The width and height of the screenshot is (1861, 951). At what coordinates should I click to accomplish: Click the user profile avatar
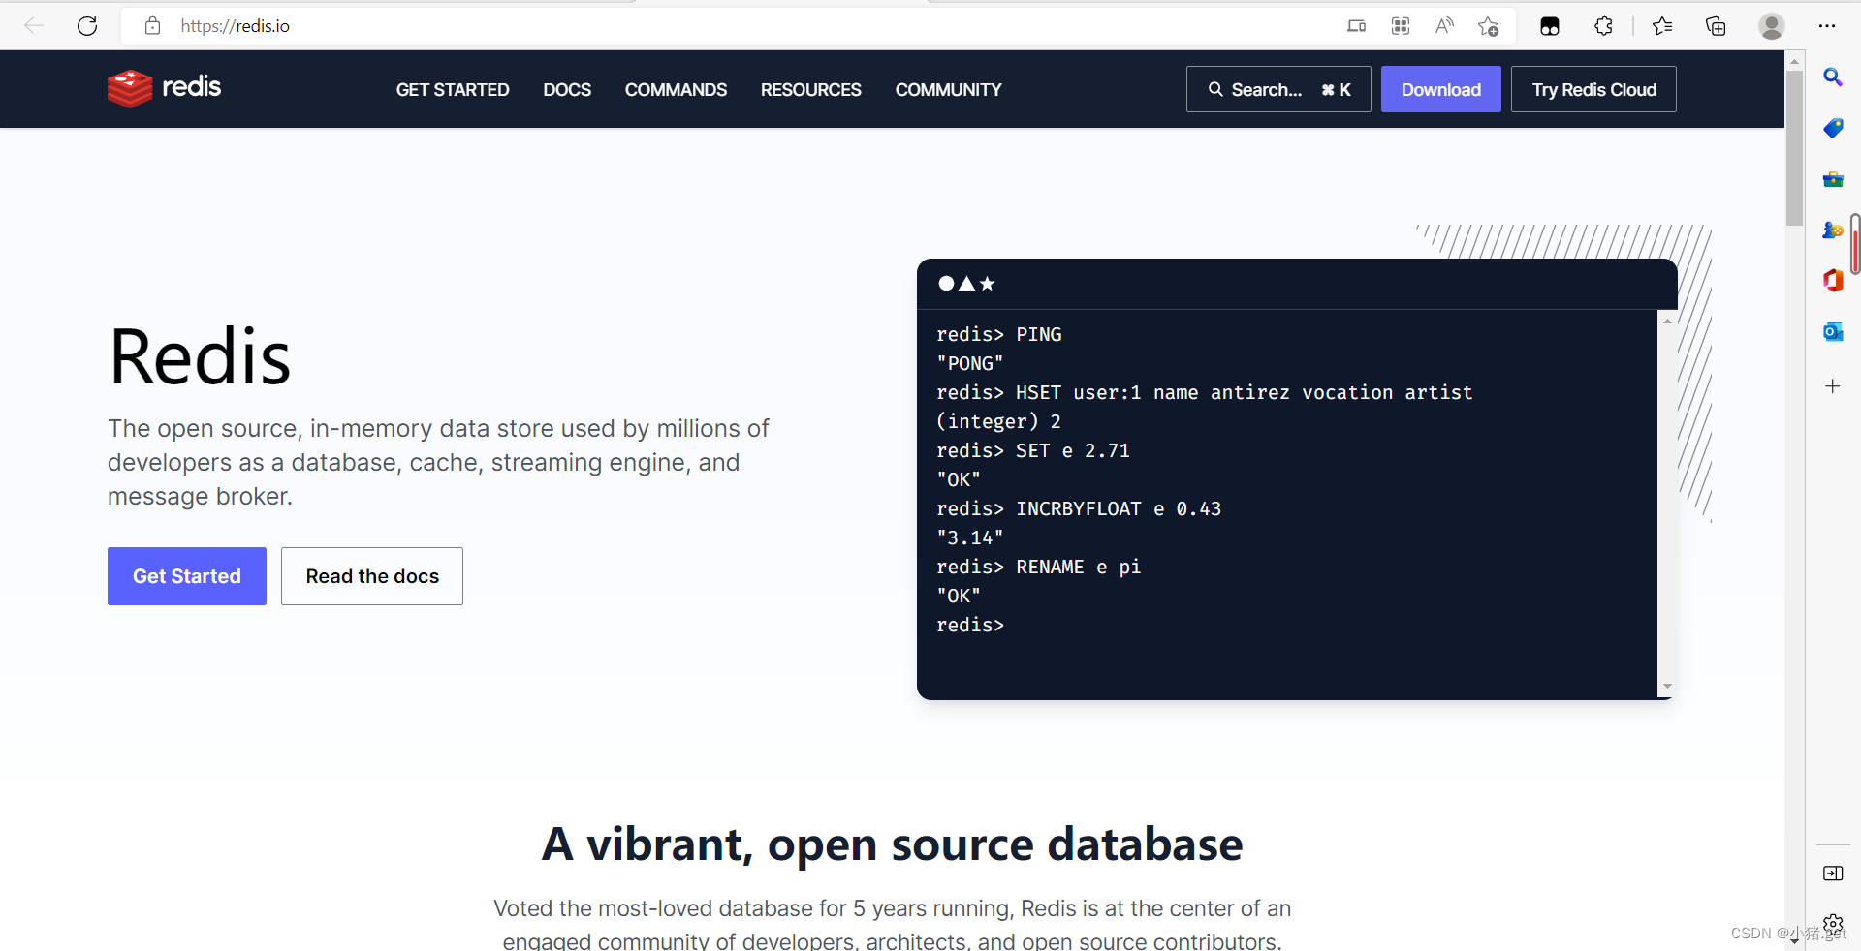(x=1772, y=26)
